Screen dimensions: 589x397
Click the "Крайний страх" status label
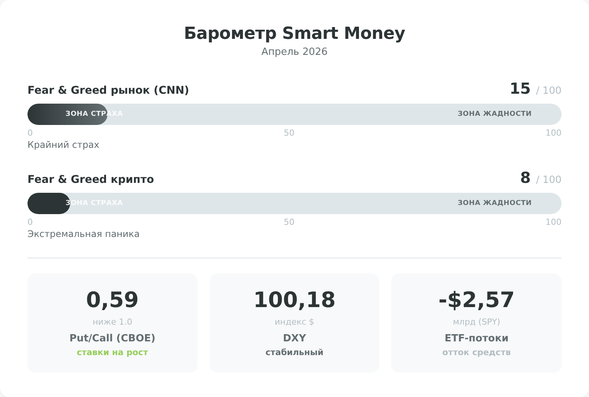(x=63, y=145)
